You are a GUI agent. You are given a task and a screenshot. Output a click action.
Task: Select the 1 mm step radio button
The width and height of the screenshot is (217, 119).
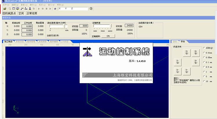click(x=204, y=72)
